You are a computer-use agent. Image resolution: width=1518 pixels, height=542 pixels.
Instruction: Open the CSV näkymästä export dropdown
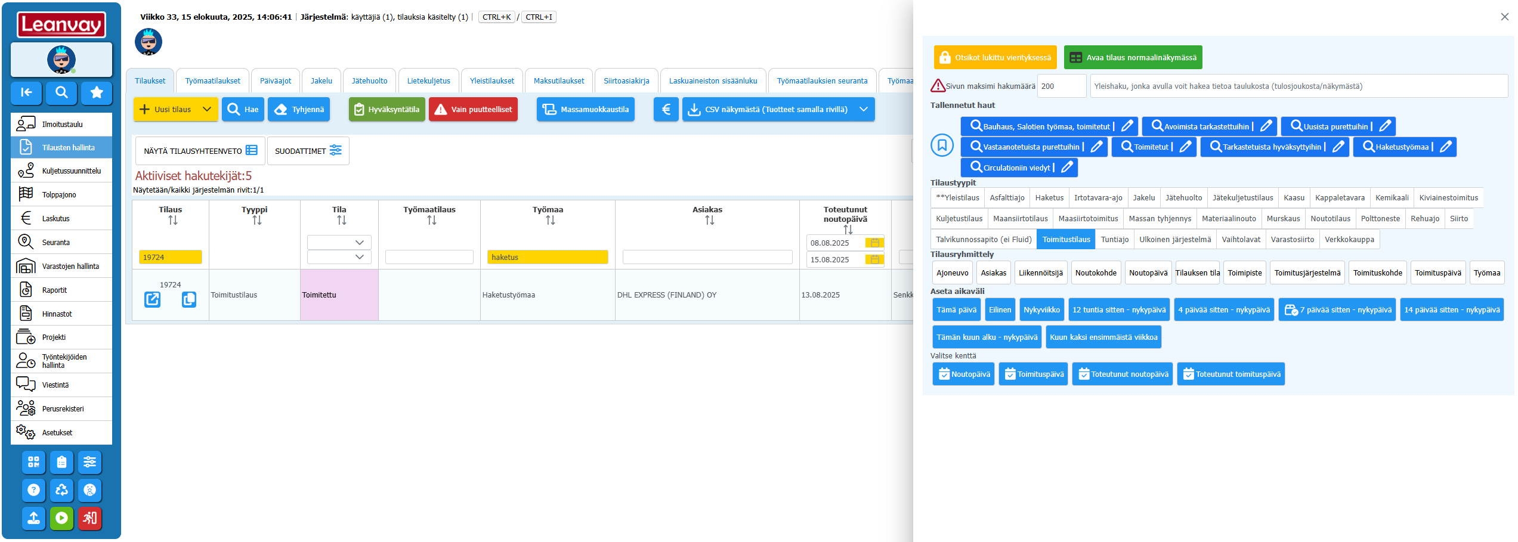(863, 110)
